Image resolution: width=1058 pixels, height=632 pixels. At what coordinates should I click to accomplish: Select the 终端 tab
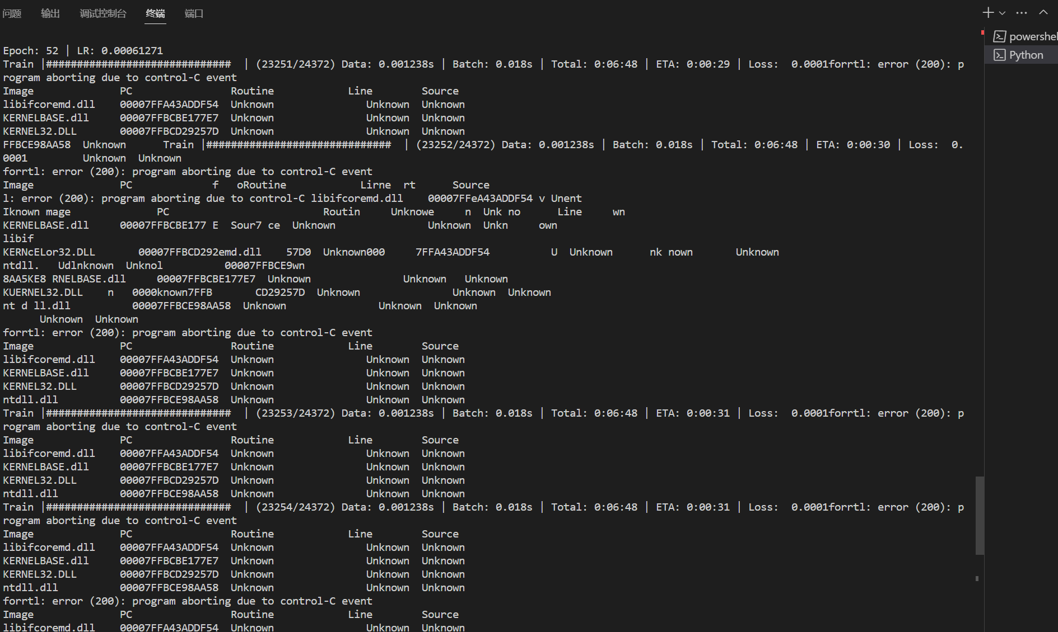155,13
